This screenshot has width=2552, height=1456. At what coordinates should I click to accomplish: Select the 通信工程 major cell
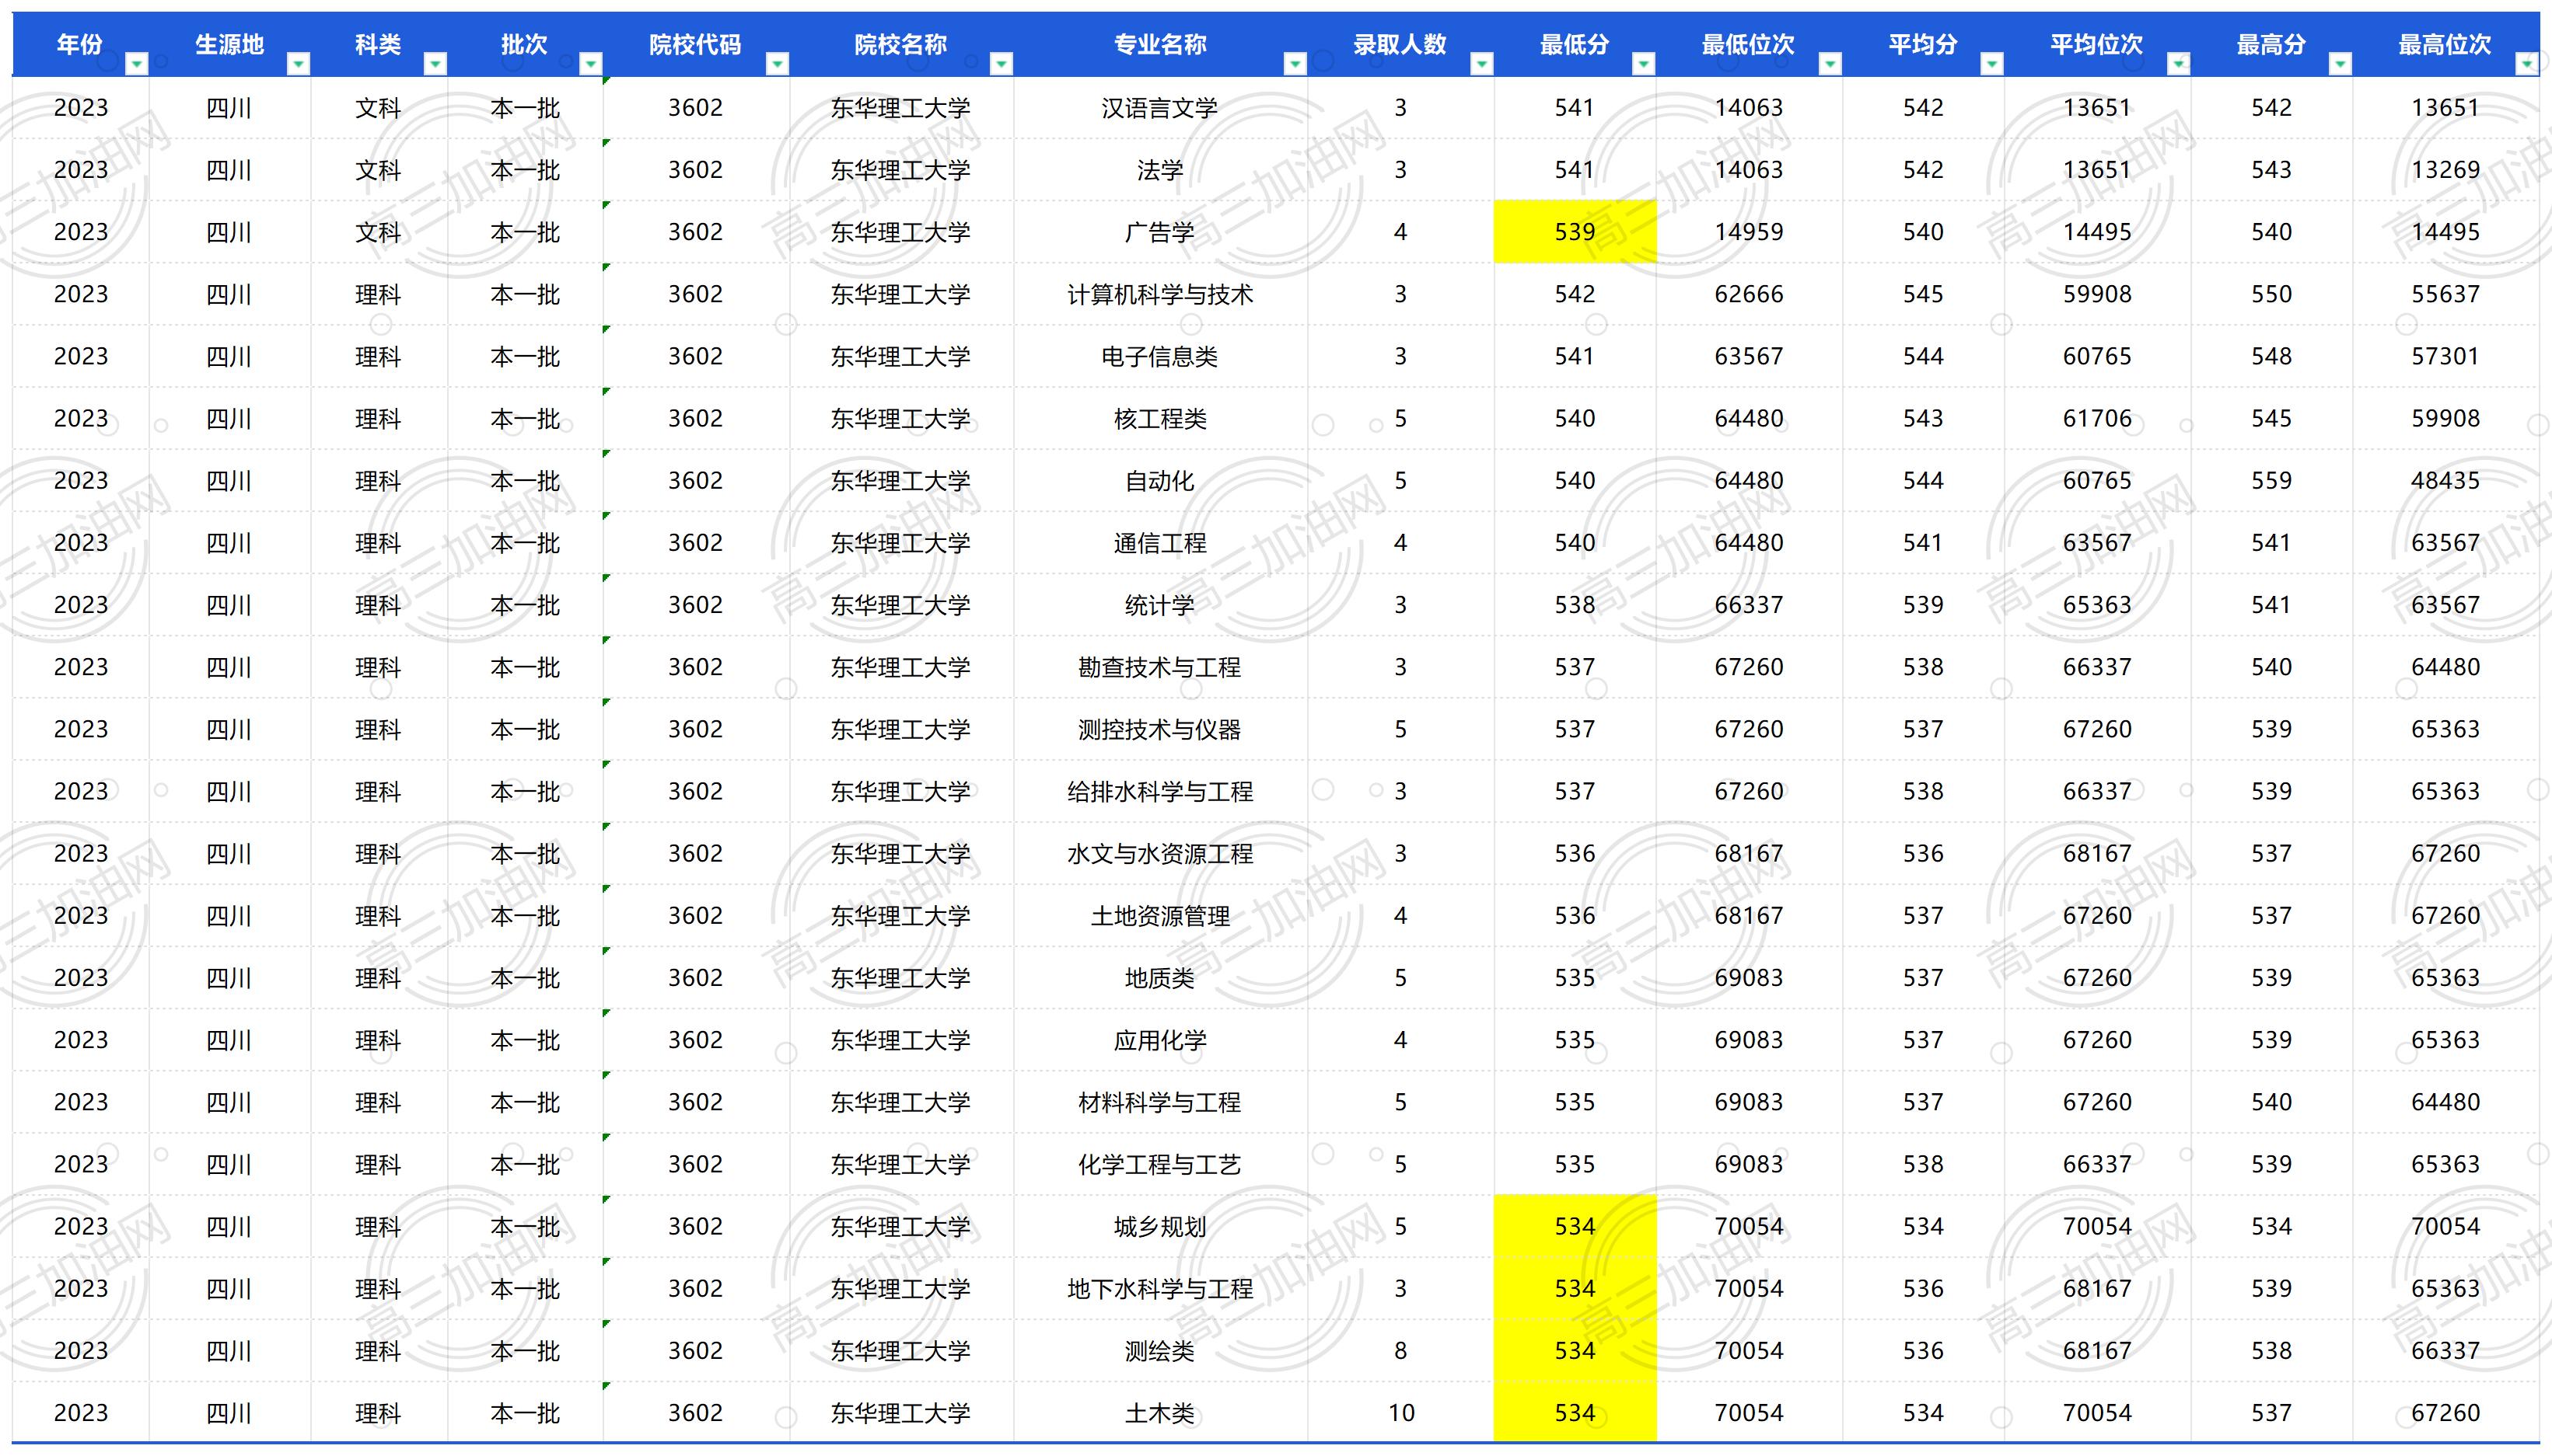click(1160, 543)
